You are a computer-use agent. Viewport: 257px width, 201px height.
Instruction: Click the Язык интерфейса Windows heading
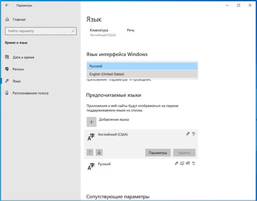pos(117,54)
